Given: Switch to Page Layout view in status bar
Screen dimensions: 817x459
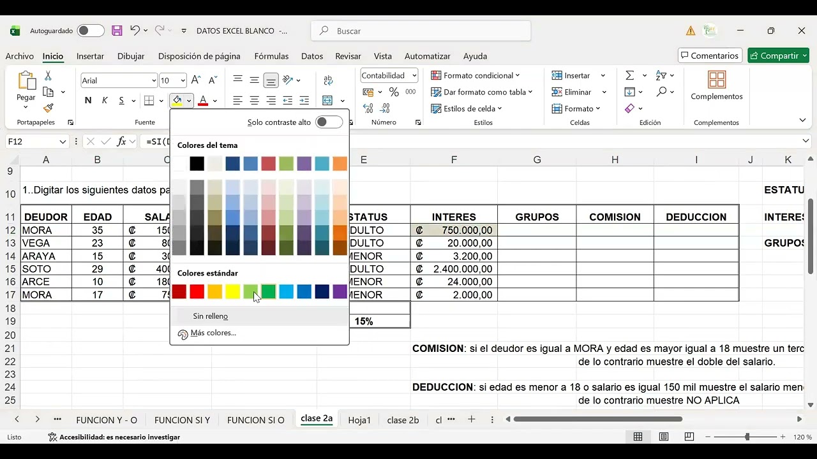Looking at the screenshot, I should point(664,437).
